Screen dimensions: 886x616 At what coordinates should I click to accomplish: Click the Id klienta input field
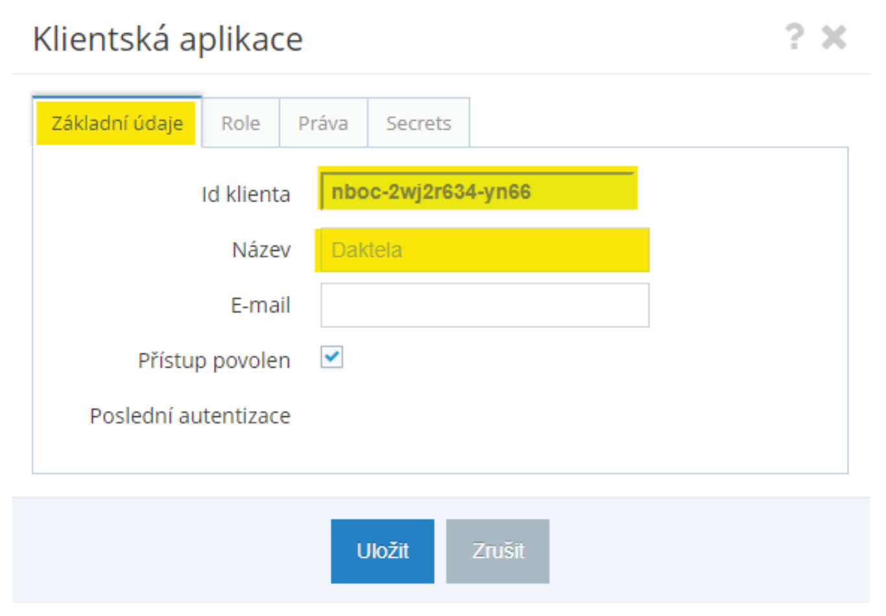[x=478, y=192]
